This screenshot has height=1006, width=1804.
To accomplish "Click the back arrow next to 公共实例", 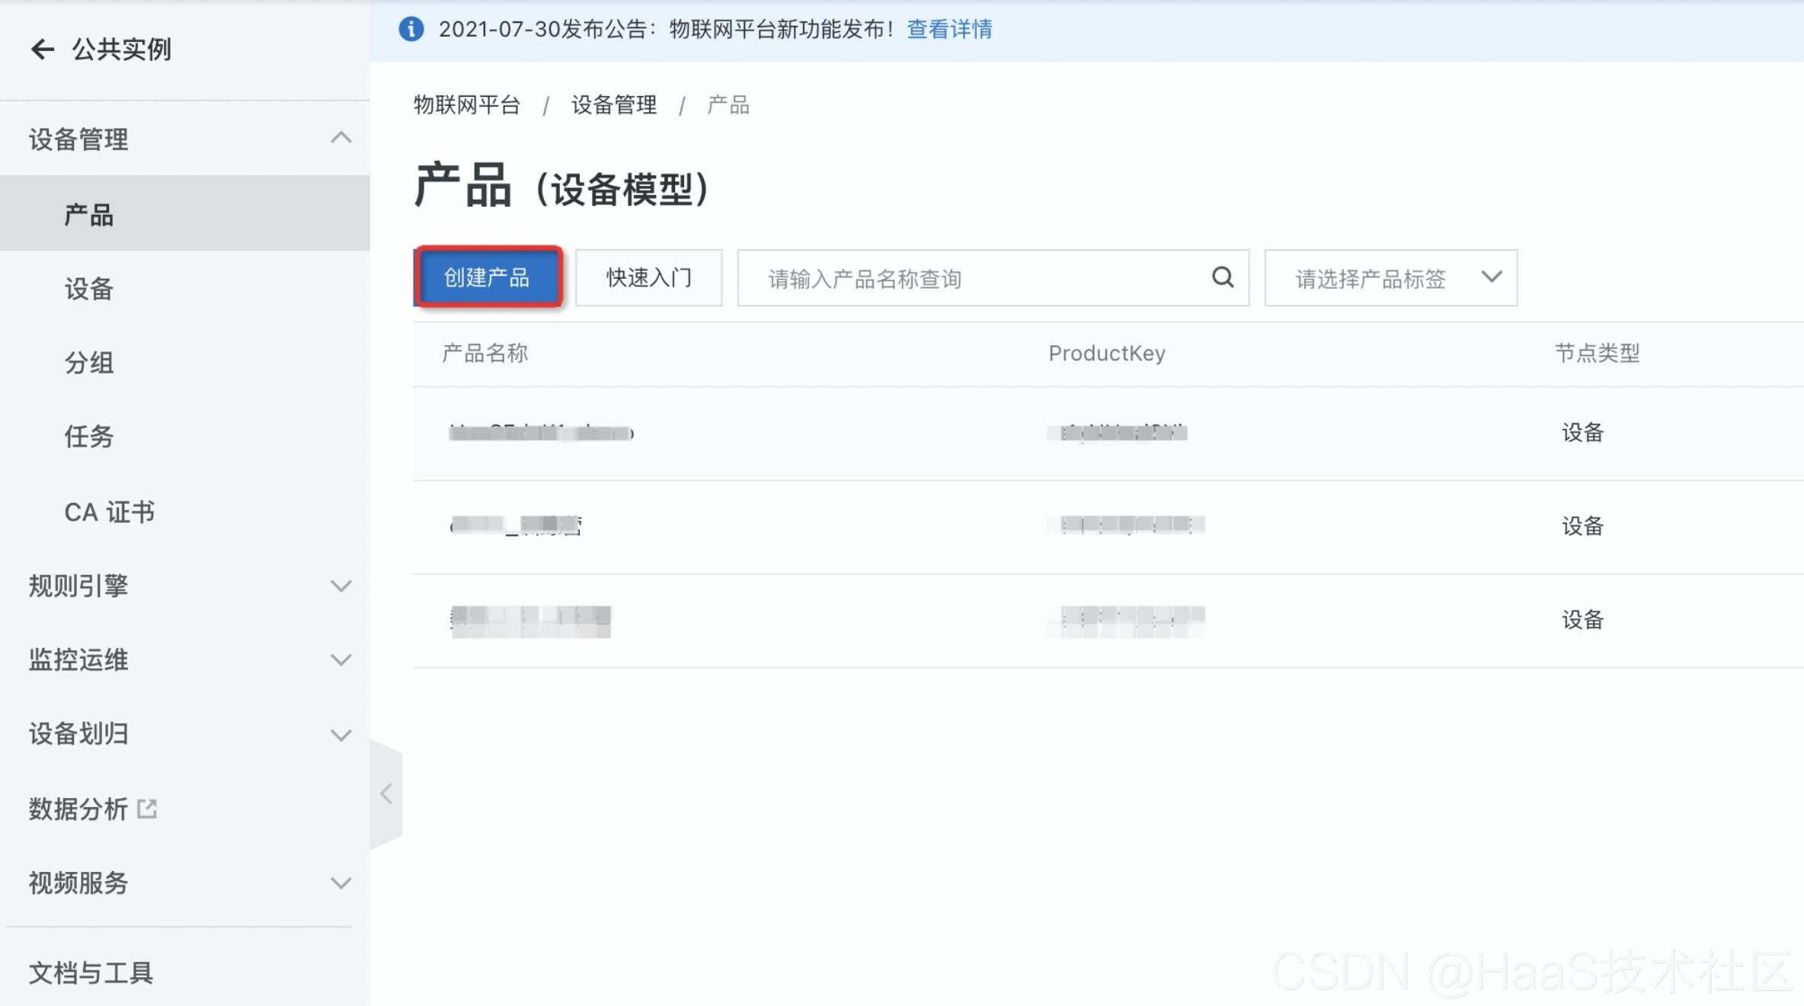I will pos(43,50).
